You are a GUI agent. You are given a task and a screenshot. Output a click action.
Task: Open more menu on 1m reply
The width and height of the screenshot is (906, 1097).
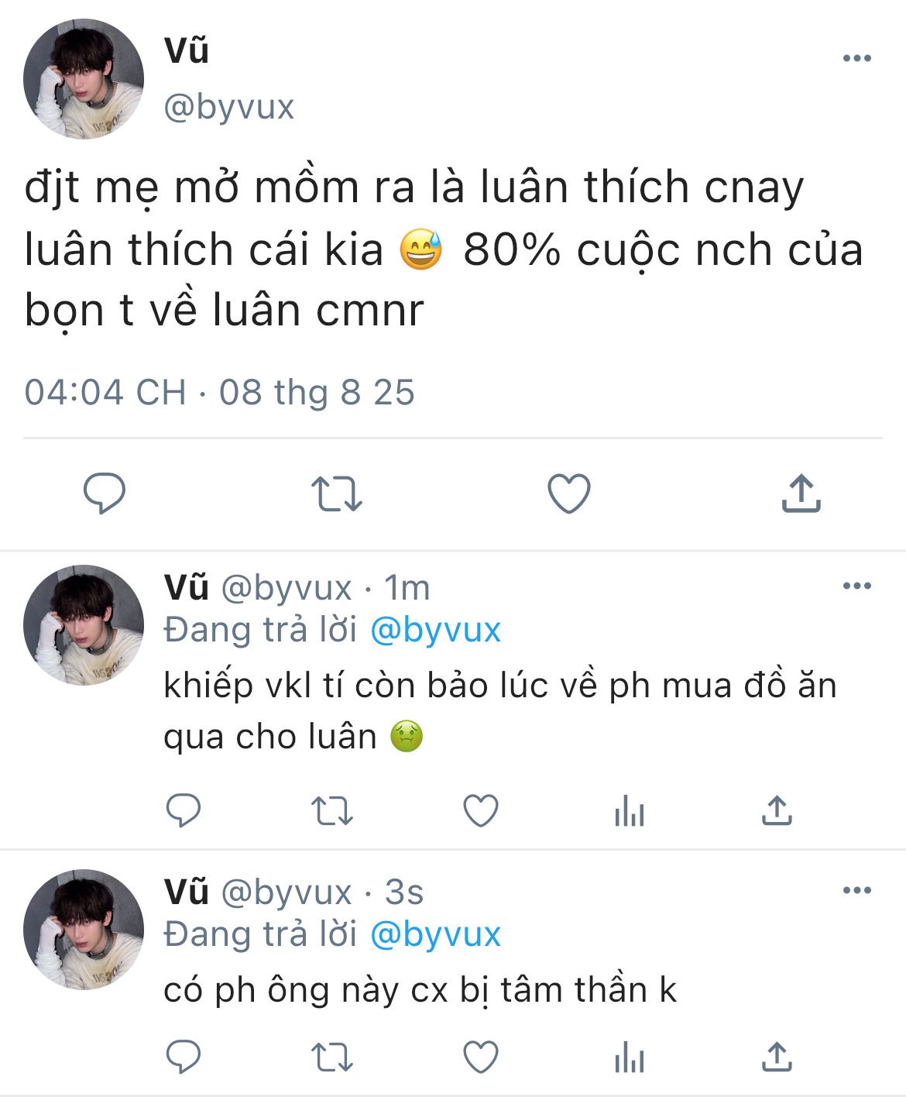coord(856,586)
